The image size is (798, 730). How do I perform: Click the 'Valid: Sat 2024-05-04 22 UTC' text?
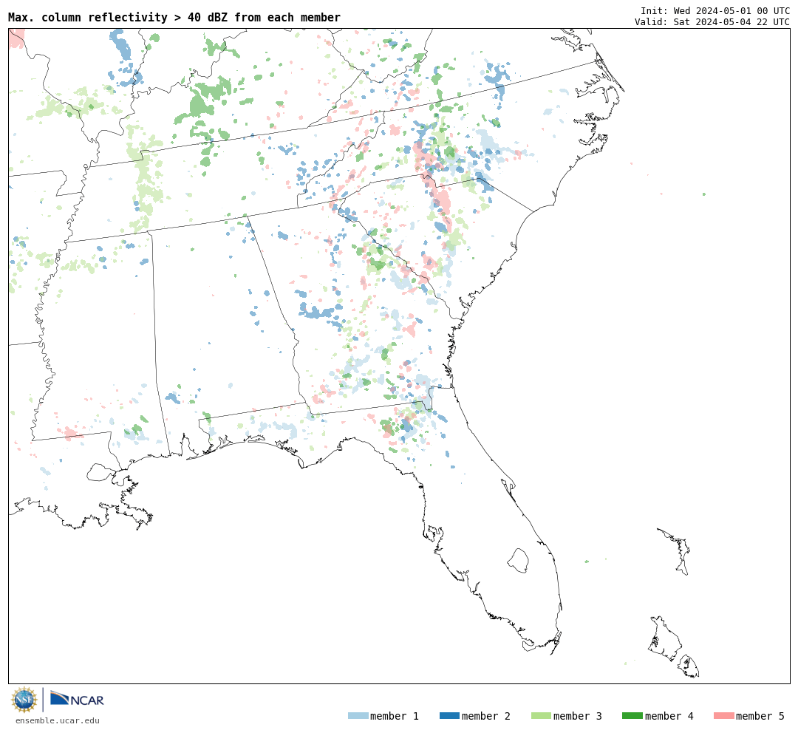(x=712, y=22)
